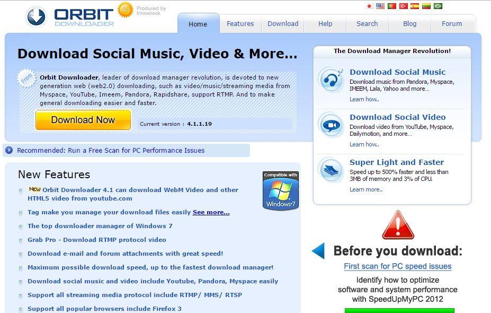This screenshot has width=491, height=313.
Task: Click Super Light and Faster heading link
Action: click(x=396, y=162)
